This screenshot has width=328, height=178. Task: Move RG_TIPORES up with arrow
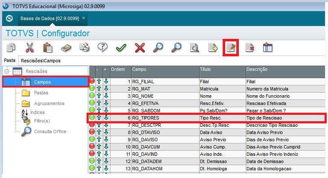99,118
